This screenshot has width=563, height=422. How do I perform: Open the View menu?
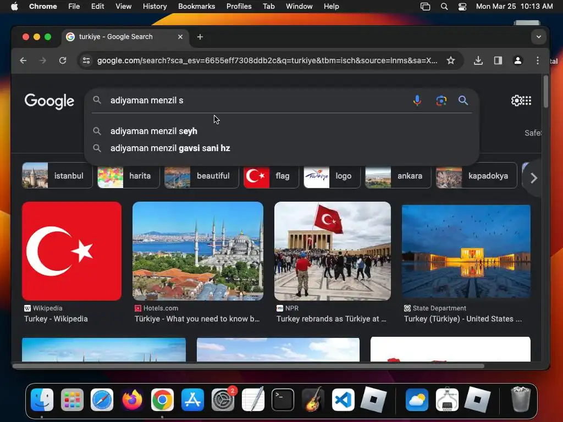click(x=124, y=6)
